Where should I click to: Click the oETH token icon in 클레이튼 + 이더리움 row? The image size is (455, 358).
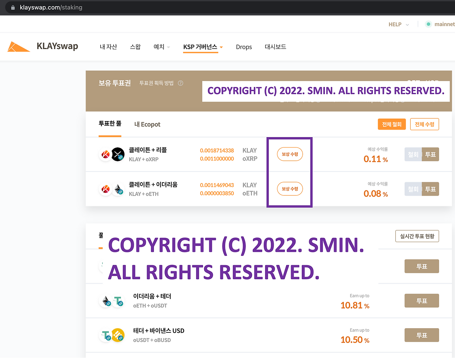coord(118,189)
